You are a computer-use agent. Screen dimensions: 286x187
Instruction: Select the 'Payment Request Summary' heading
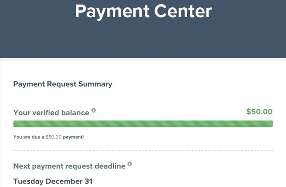coord(63,84)
